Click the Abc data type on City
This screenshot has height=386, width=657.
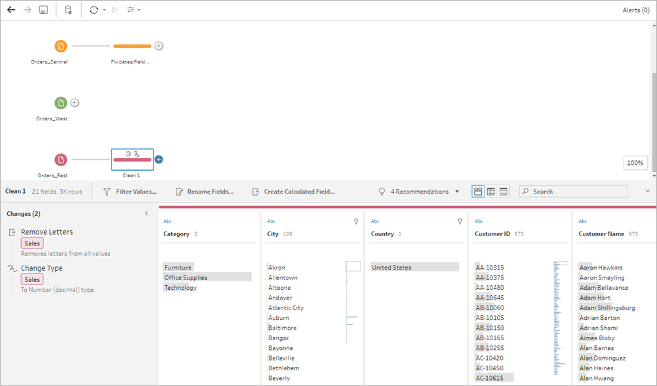(x=271, y=221)
